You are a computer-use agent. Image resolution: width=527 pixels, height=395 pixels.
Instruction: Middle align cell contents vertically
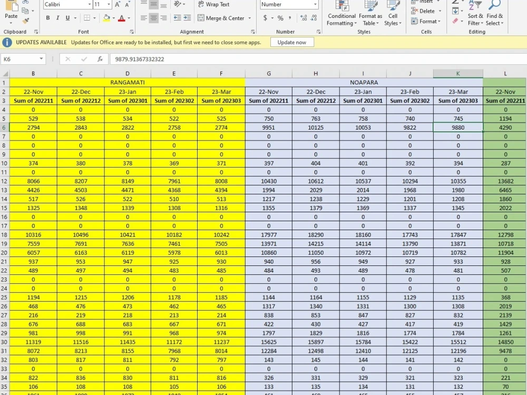tap(153, 4)
